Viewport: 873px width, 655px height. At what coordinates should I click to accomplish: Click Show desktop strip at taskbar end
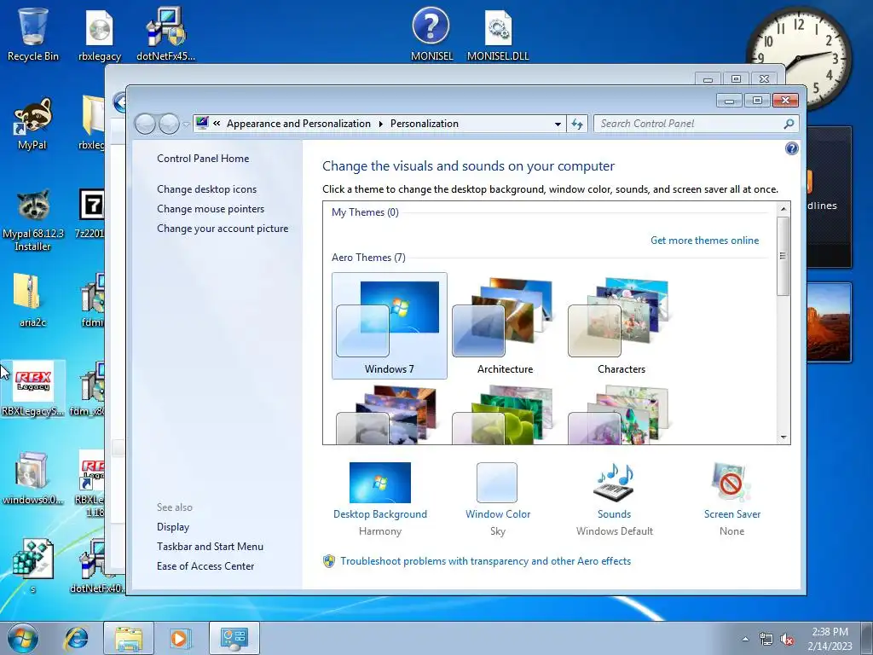867,638
